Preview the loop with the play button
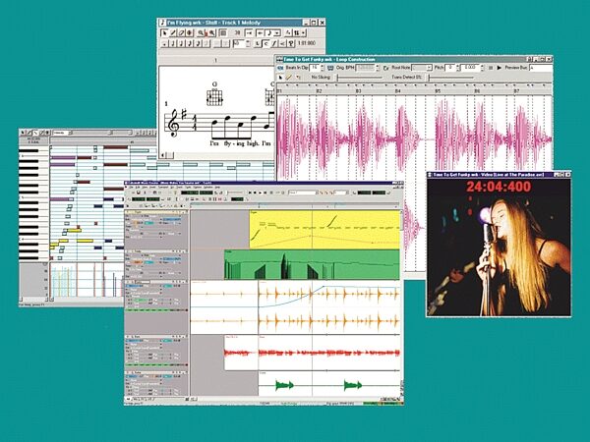The height and width of the screenshot is (442, 590). tap(499, 68)
